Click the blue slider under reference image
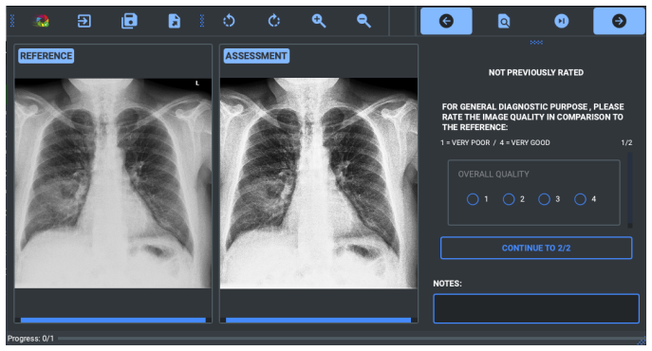This screenshot has height=351, width=652. (113, 321)
